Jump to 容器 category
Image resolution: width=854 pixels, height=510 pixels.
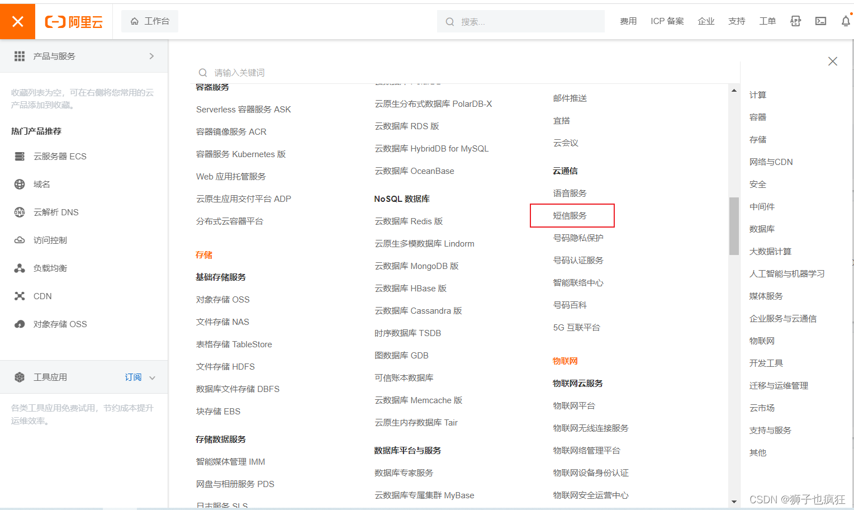coord(758,117)
